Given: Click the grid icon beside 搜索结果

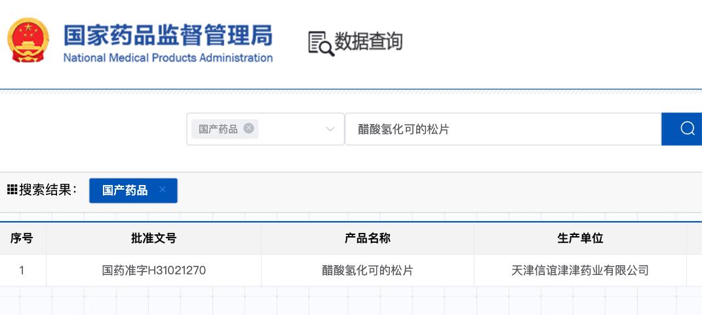Looking at the screenshot, I should coord(12,190).
